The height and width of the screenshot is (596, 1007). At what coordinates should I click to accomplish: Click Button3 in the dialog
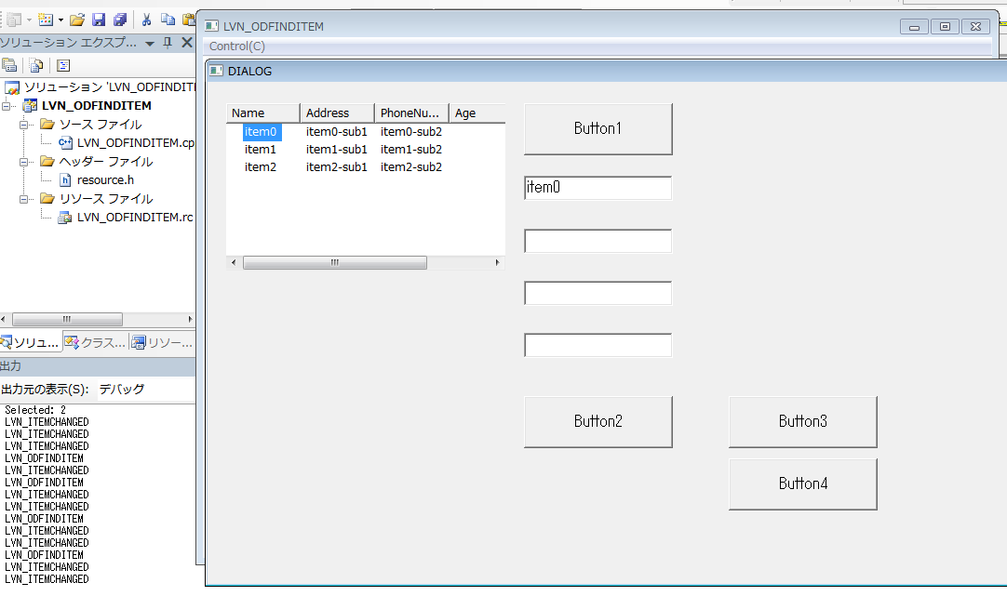pyautogui.click(x=803, y=421)
